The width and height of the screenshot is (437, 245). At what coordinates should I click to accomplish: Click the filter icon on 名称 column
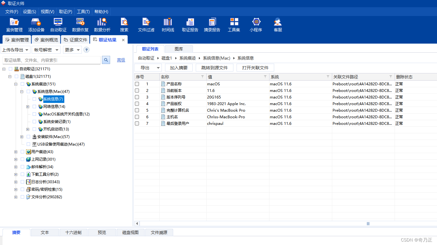202,77
